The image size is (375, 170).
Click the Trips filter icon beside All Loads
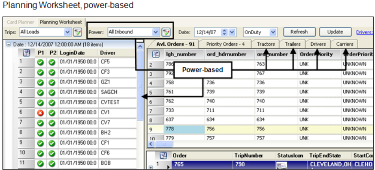click(77, 32)
